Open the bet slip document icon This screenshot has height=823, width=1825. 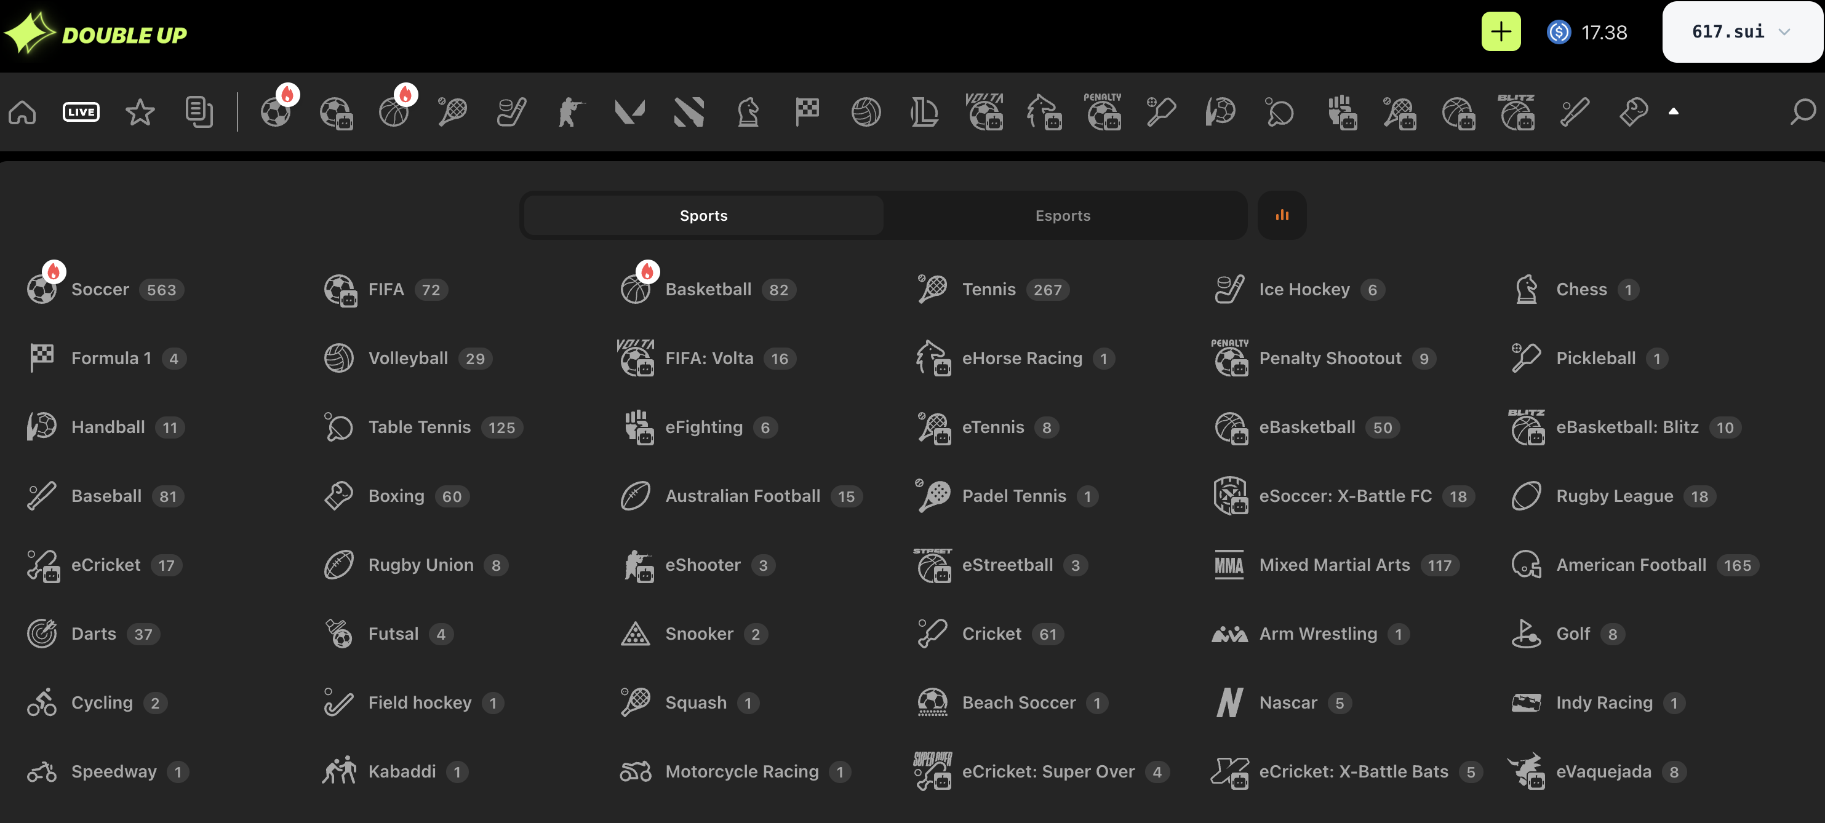(198, 112)
